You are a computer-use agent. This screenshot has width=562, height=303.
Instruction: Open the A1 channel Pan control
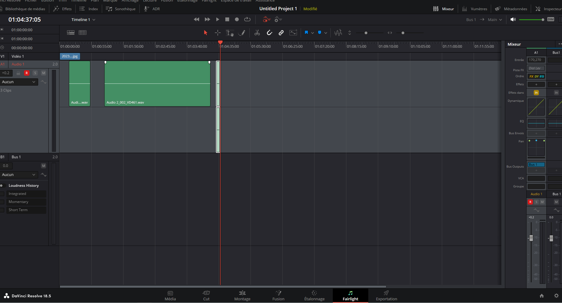[536, 148]
